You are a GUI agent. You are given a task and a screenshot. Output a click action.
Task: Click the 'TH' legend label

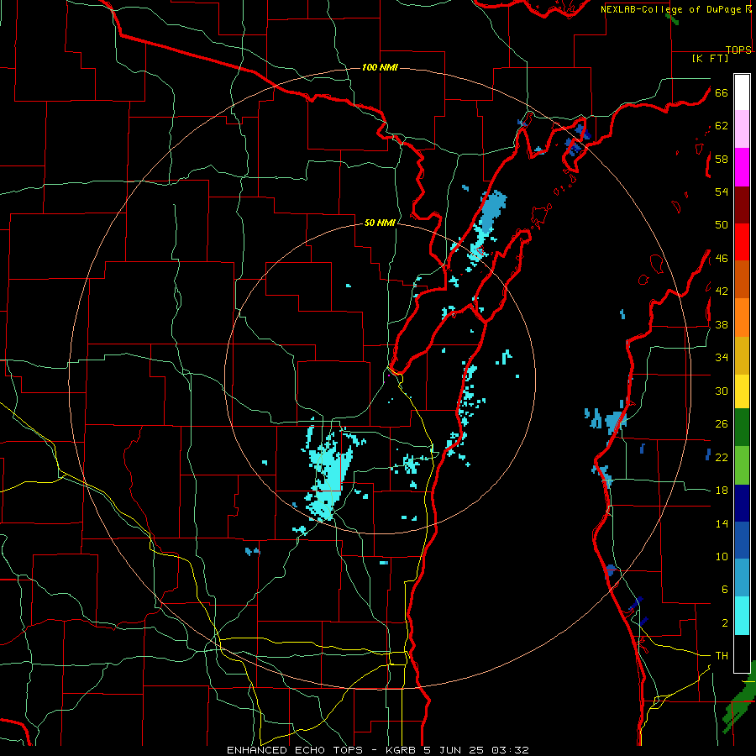pos(722,656)
